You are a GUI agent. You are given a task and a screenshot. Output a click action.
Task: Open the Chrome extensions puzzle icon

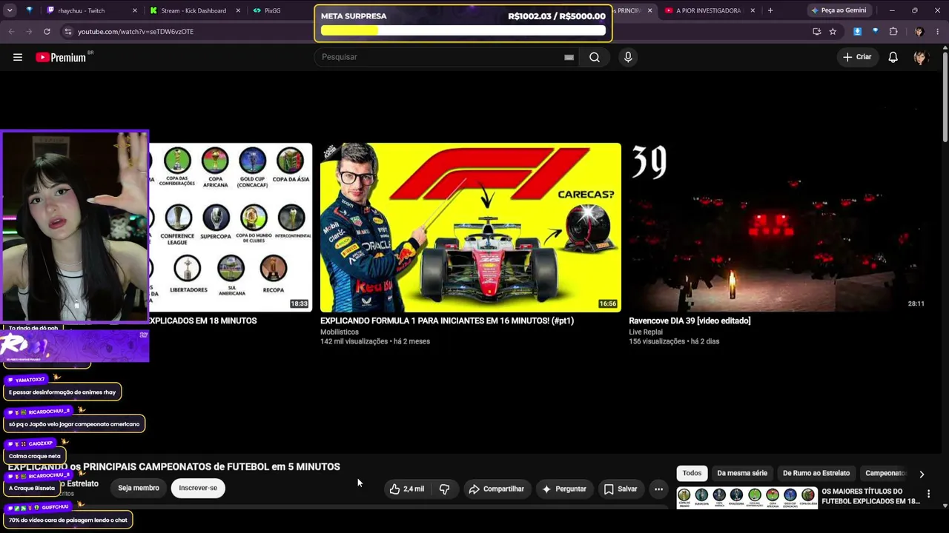[893, 32]
